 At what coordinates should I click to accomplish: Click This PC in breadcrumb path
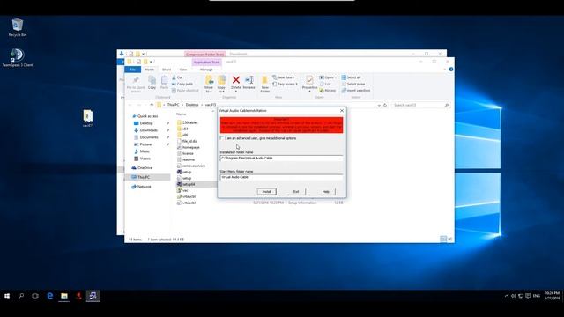pos(173,105)
